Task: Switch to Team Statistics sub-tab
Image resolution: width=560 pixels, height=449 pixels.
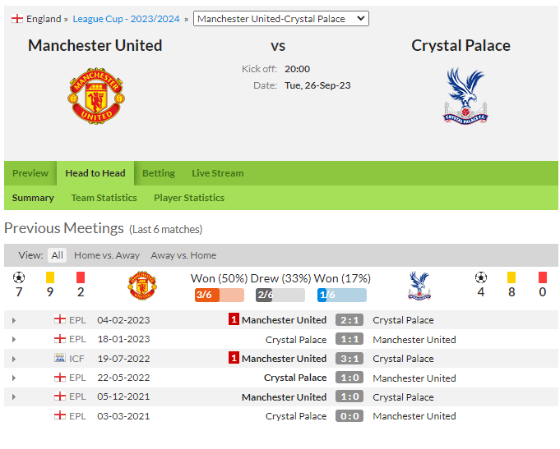Action: (104, 198)
